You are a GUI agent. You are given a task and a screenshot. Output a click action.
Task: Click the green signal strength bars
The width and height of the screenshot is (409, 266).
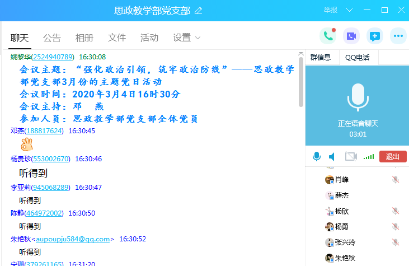pos(368,157)
